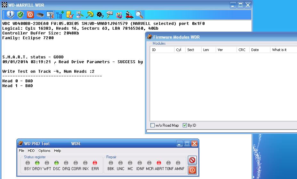Image resolution: width=297 pixels, height=179 pixels.
Task: Open the File menu in WD PRO Tool
Action: click(21, 151)
